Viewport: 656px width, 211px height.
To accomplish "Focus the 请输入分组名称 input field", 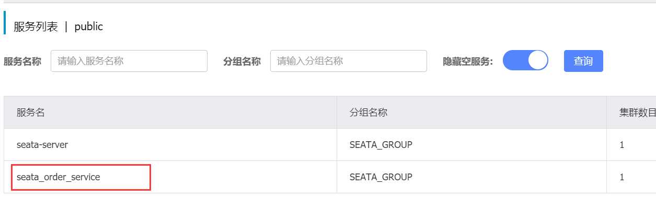I will (x=349, y=61).
